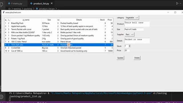Click the 'two seater' size cell
This screenshot has width=183, height=103.
tap(46, 41)
